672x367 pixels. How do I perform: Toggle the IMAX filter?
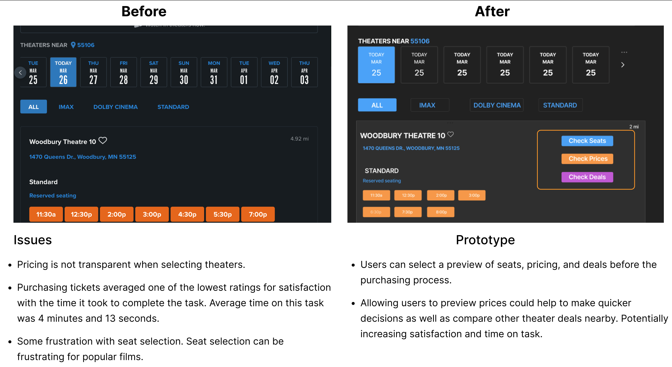66,107
